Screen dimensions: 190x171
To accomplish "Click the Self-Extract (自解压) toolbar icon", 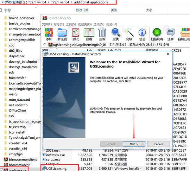I will (x=184, y=35).
